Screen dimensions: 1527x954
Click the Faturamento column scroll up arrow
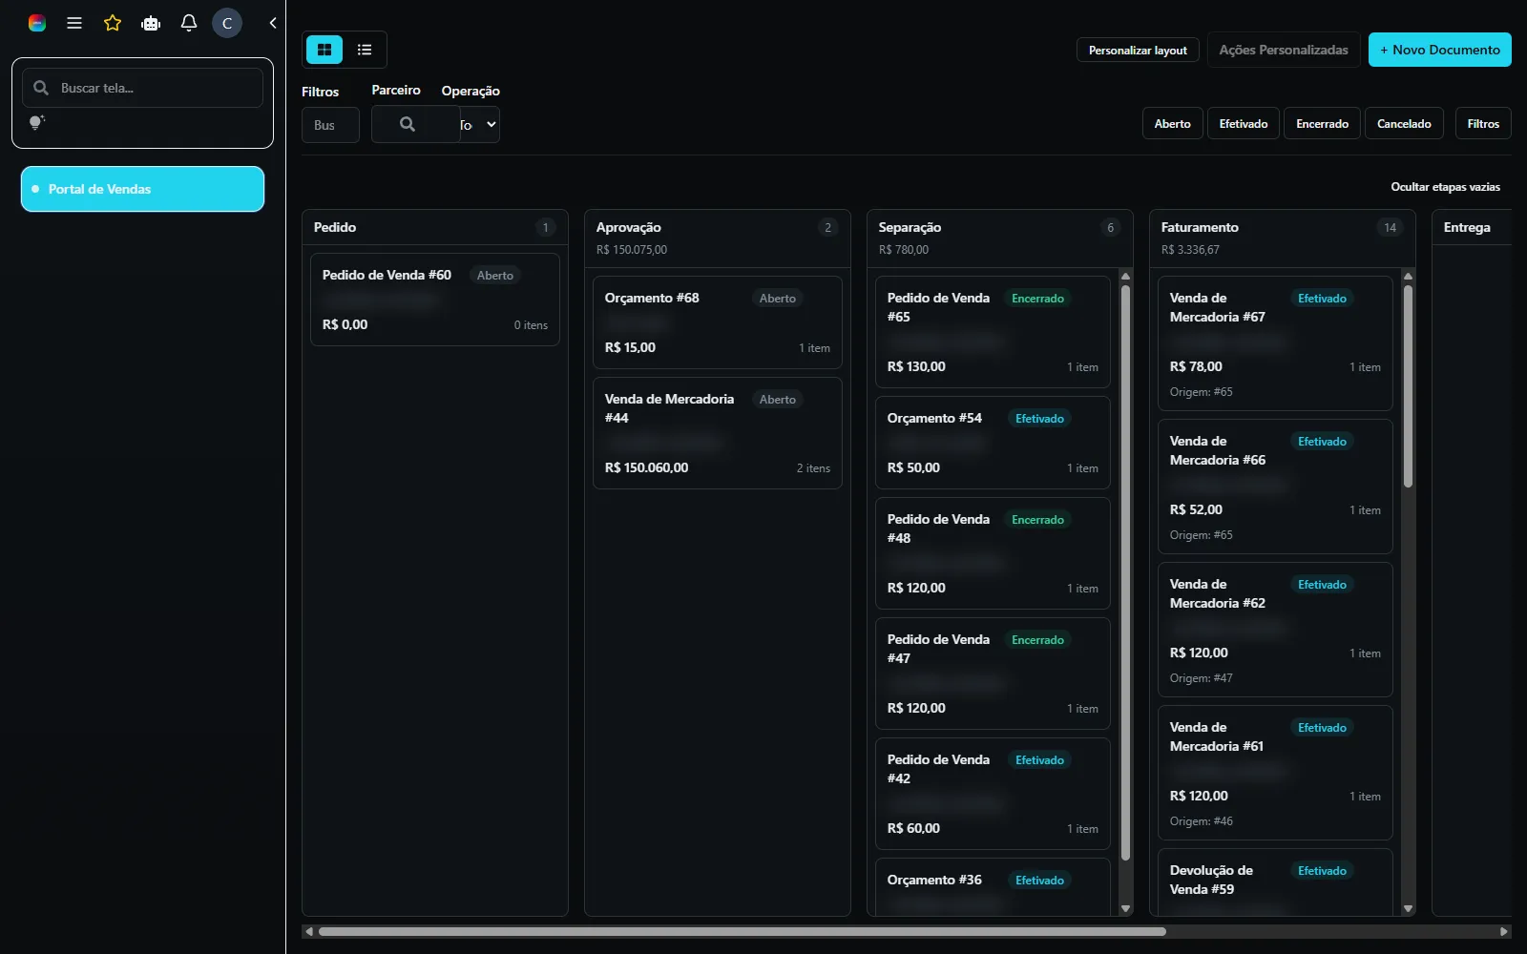pyautogui.click(x=1408, y=276)
